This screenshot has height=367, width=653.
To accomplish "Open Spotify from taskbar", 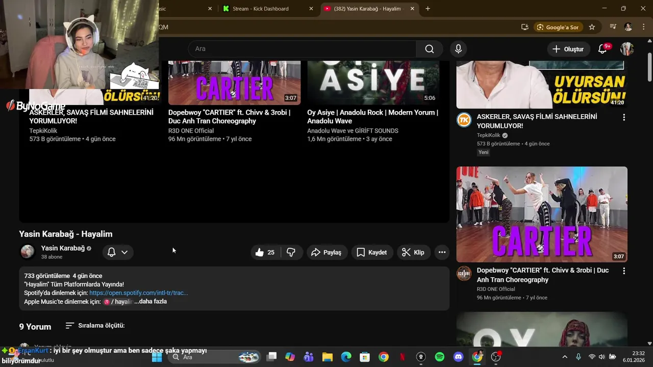I will point(440,357).
